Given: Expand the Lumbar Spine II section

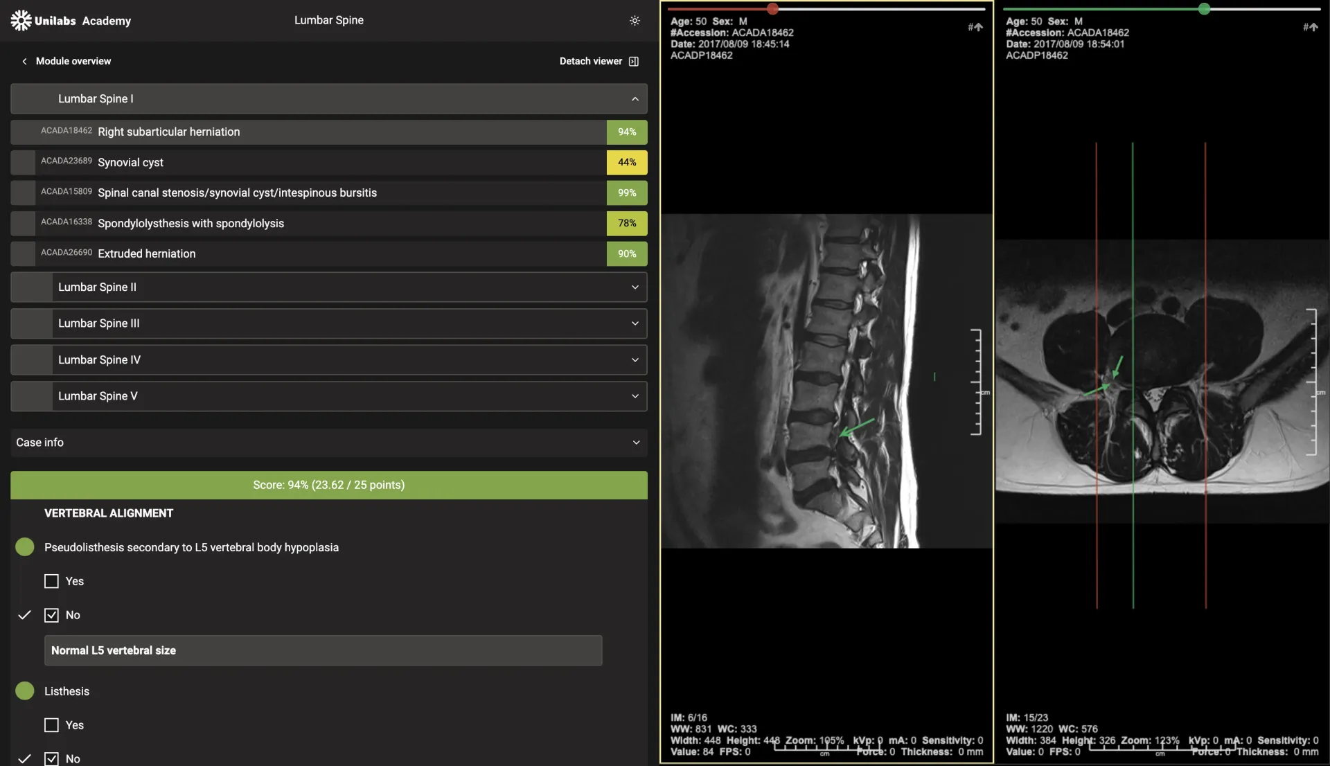Looking at the screenshot, I should coord(635,287).
